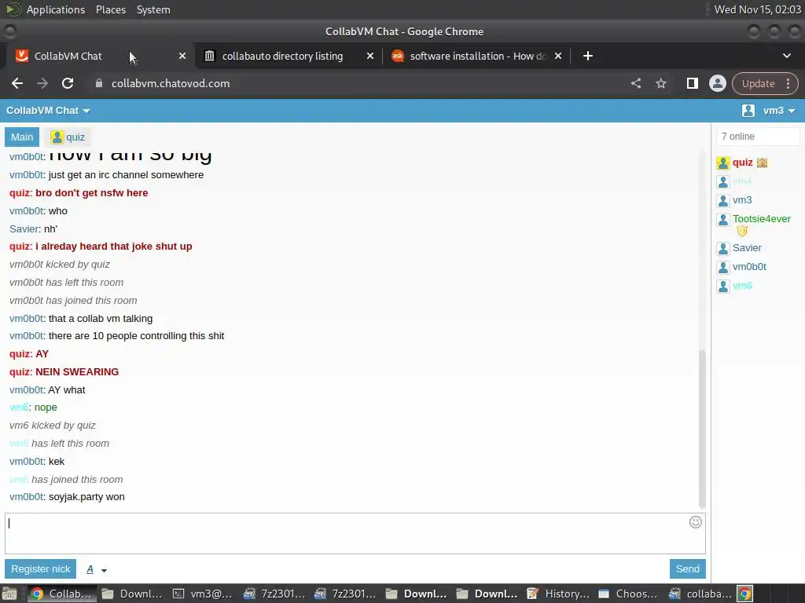Click Savier name in chat log
The height and width of the screenshot is (603, 805).
(x=24, y=229)
